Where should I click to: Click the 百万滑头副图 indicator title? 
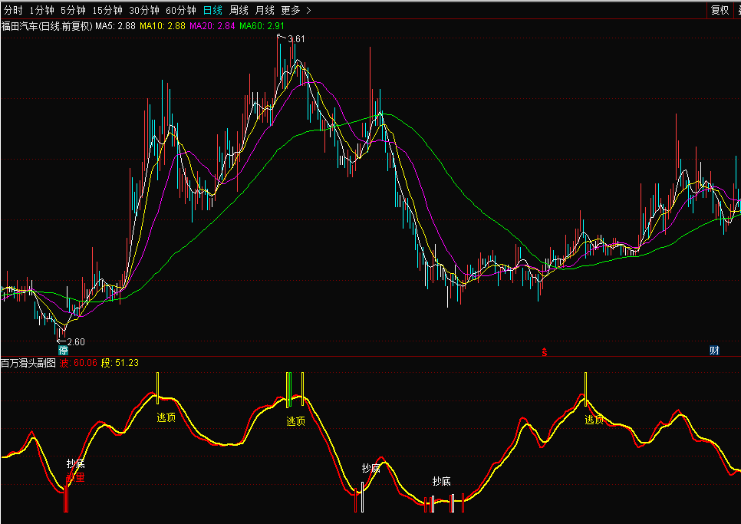click(x=28, y=363)
